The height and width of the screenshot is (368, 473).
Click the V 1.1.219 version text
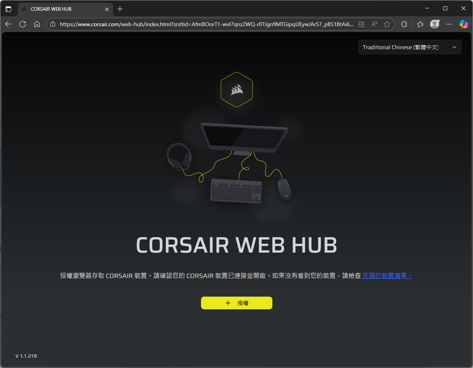click(x=26, y=356)
